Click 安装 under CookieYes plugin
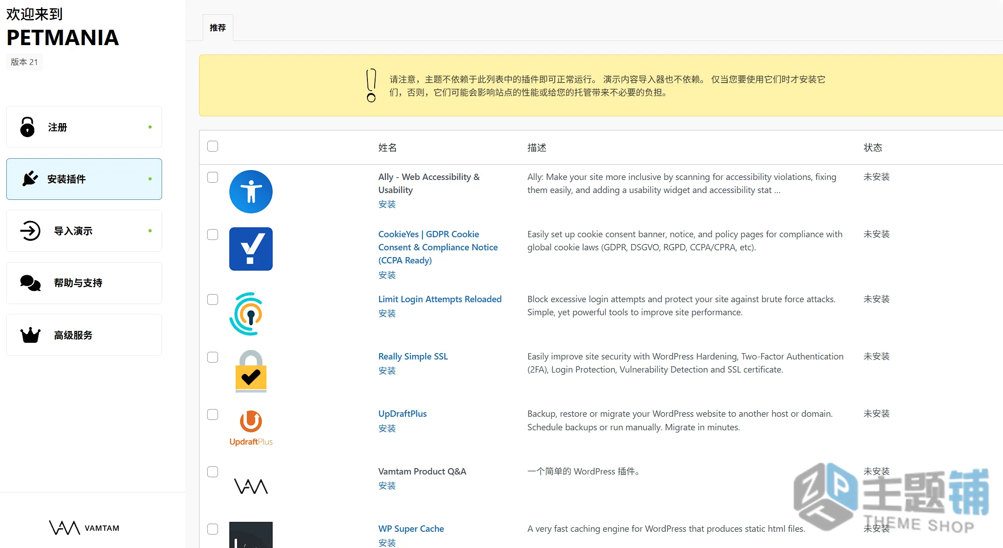 (x=387, y=275)
